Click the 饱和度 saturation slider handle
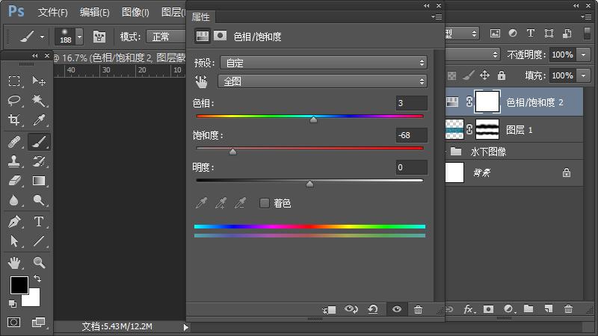 click(x=233, y=152)
